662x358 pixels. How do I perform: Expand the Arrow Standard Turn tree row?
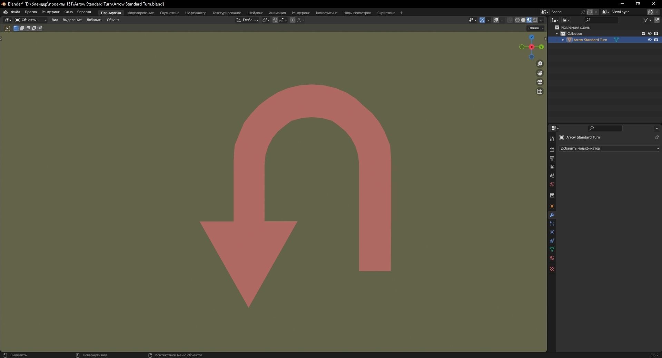(x=563, y=40)
